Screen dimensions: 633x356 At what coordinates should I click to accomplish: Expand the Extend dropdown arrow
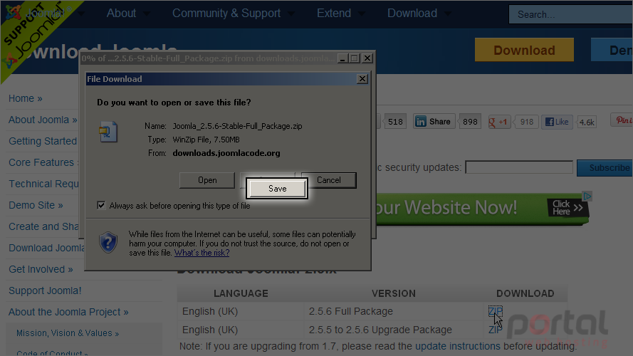click(x=362, y=14)
